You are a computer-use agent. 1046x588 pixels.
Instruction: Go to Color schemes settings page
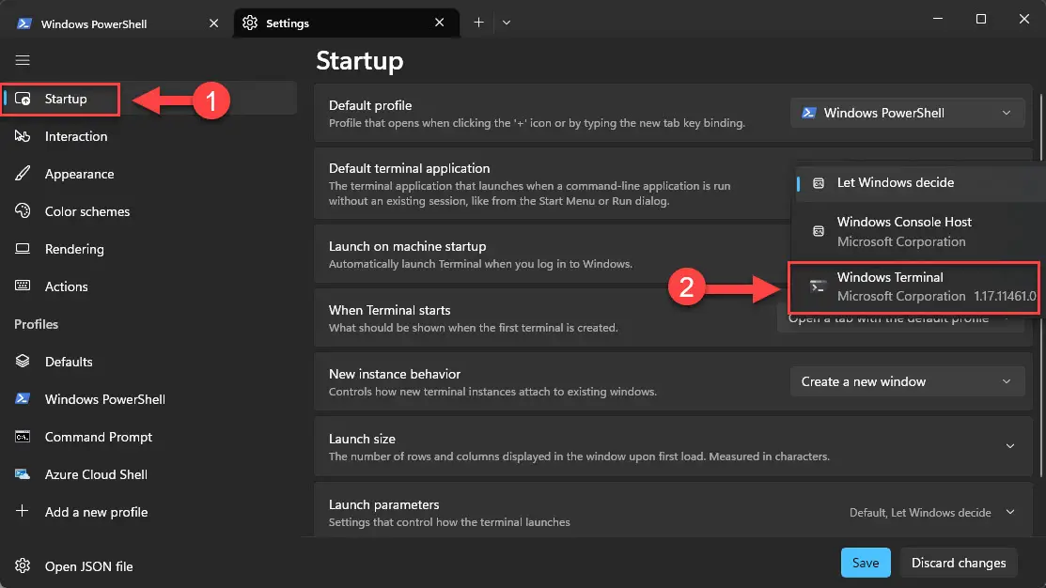tap(149, 211)
